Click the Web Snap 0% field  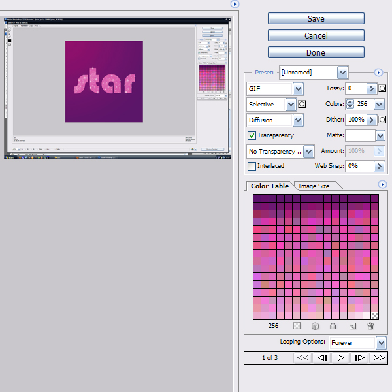(x=360, y=166)
